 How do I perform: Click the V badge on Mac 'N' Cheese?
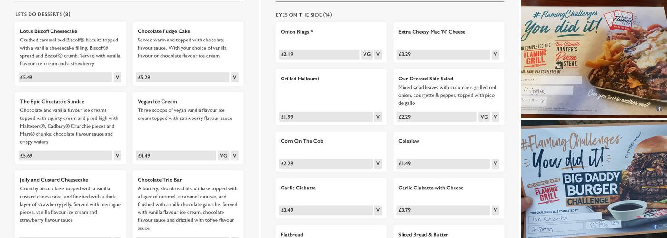(x=495, y=54)
